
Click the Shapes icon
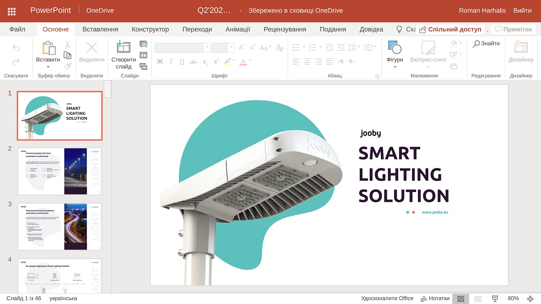pyautogui.click(x=394, y=47)
